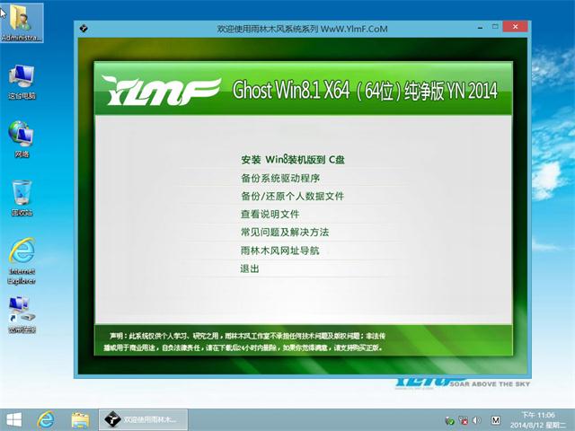Click the Windows Start button

(x=14, y=419)
